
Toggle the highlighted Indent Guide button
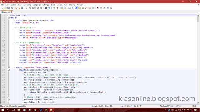pyautogui.click(x=76, y=8)
